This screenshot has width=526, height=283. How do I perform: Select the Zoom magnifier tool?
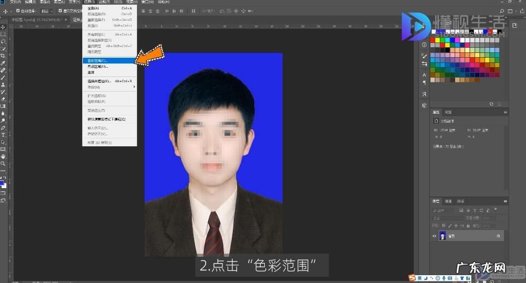click(3, 164)
